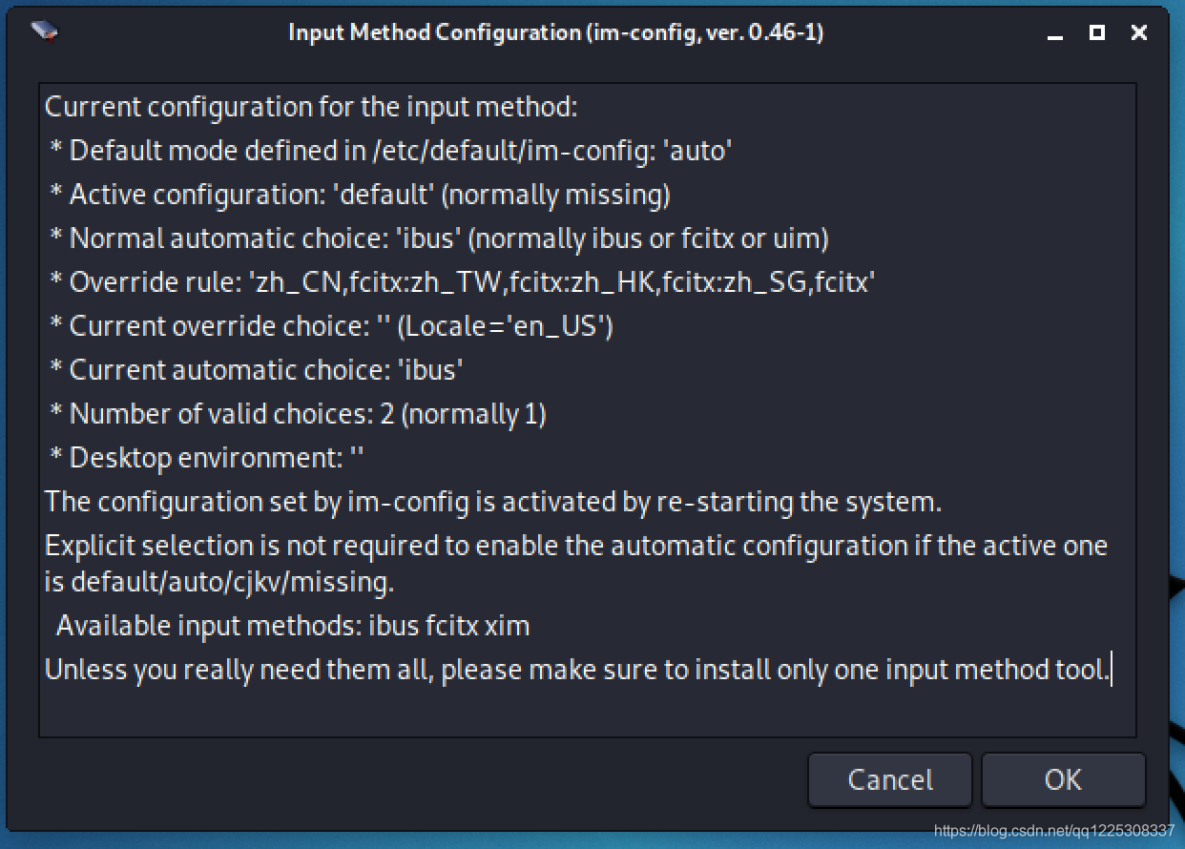The image size is (1185, 849).
Task: Click the 'Desktop environment' text line
Action: 207,457
